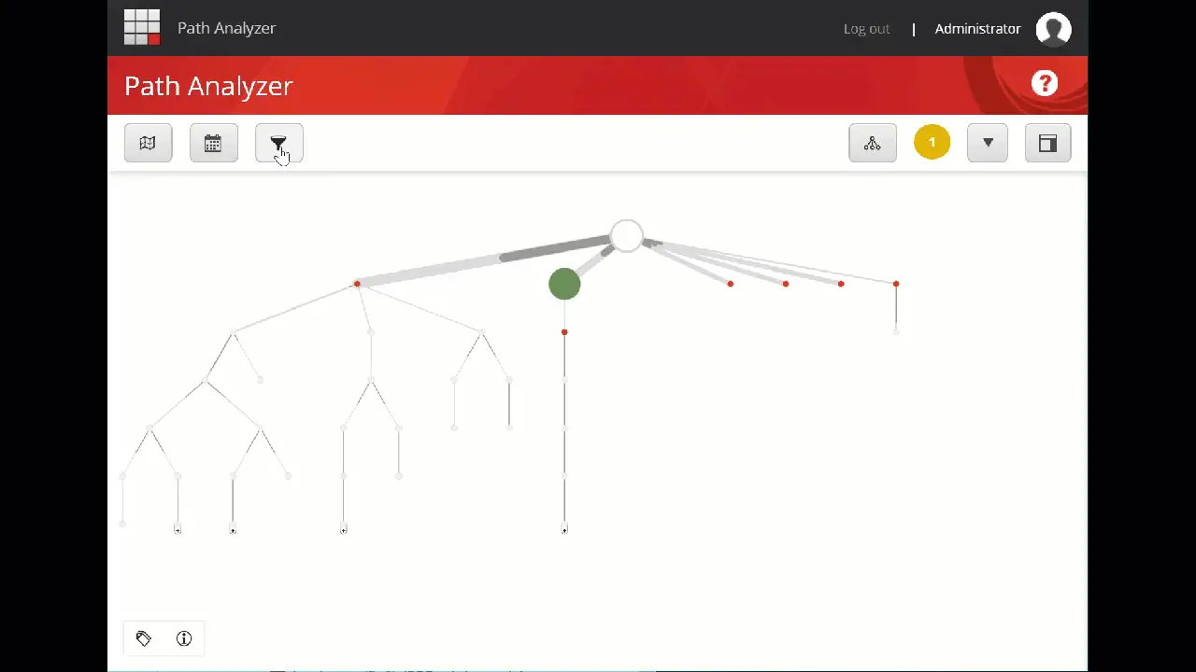The width and height of the screenshot is (1196, 672).
Task: Open the Administrator user name
Action: pos(977,29)
